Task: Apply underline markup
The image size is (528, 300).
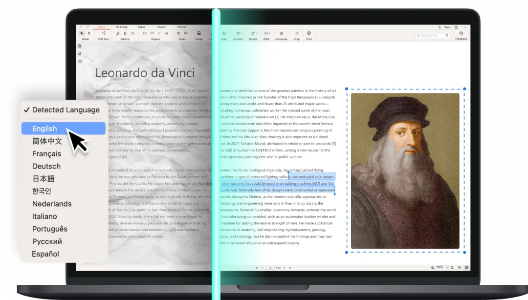Action: point(125,33)
